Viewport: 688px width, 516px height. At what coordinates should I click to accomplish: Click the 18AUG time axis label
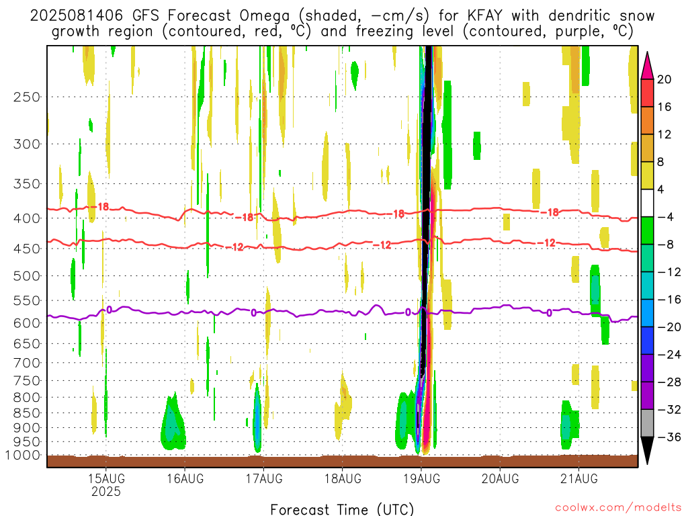click(343, 478)
